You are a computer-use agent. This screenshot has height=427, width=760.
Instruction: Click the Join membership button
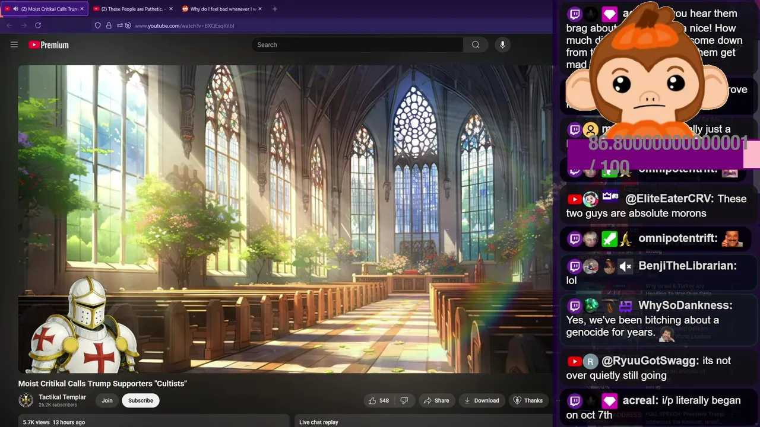tap(107, 400)
